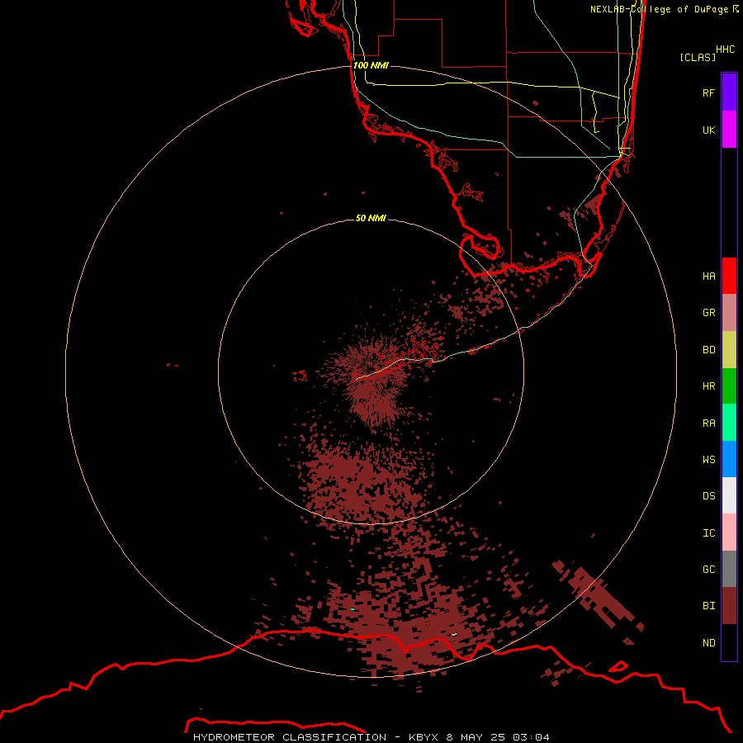This screenshot has height=743, width=743.
Task: Click the WS blue legend swatch
Action: click(x=729, y=459)
